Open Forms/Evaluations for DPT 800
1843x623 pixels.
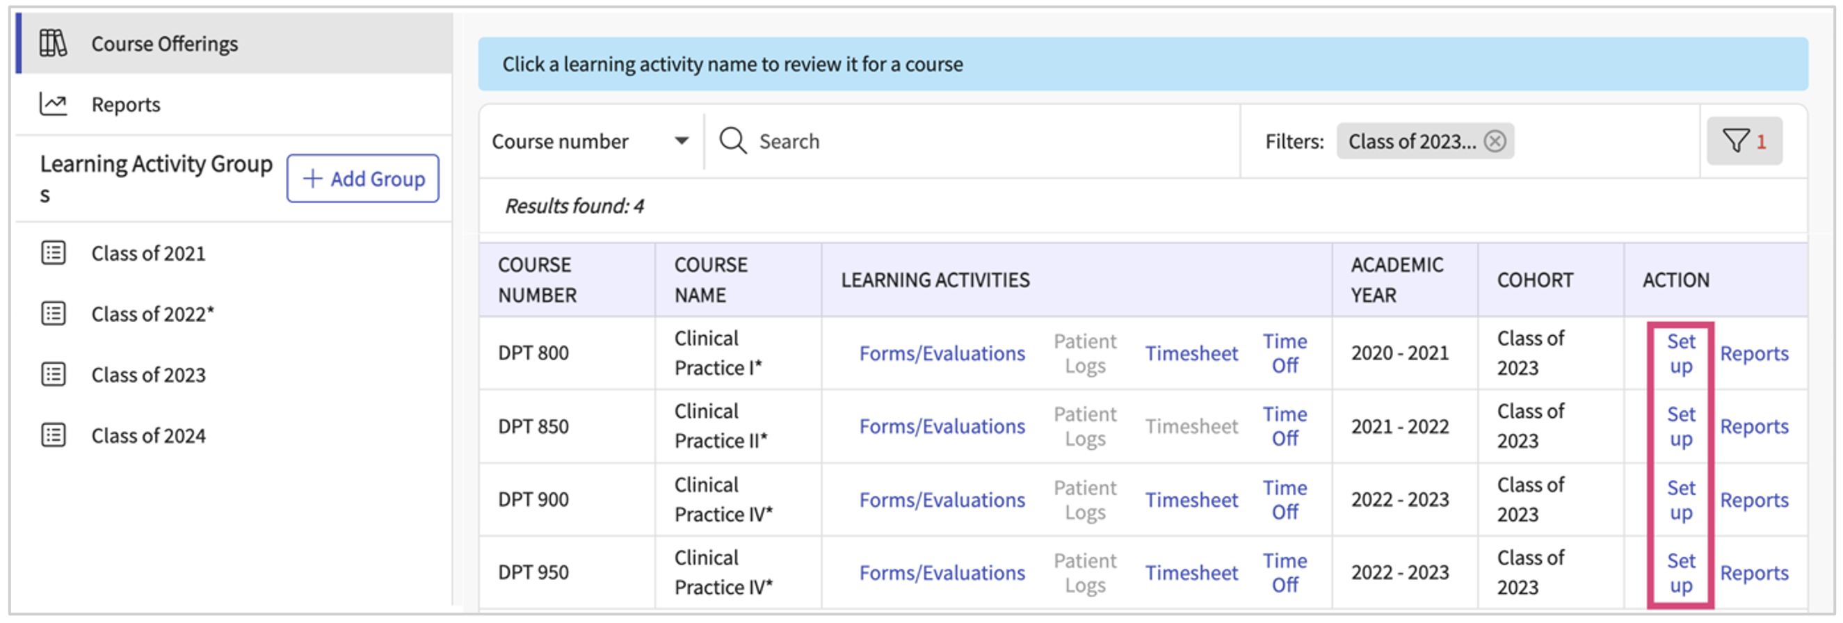[942, 353]
